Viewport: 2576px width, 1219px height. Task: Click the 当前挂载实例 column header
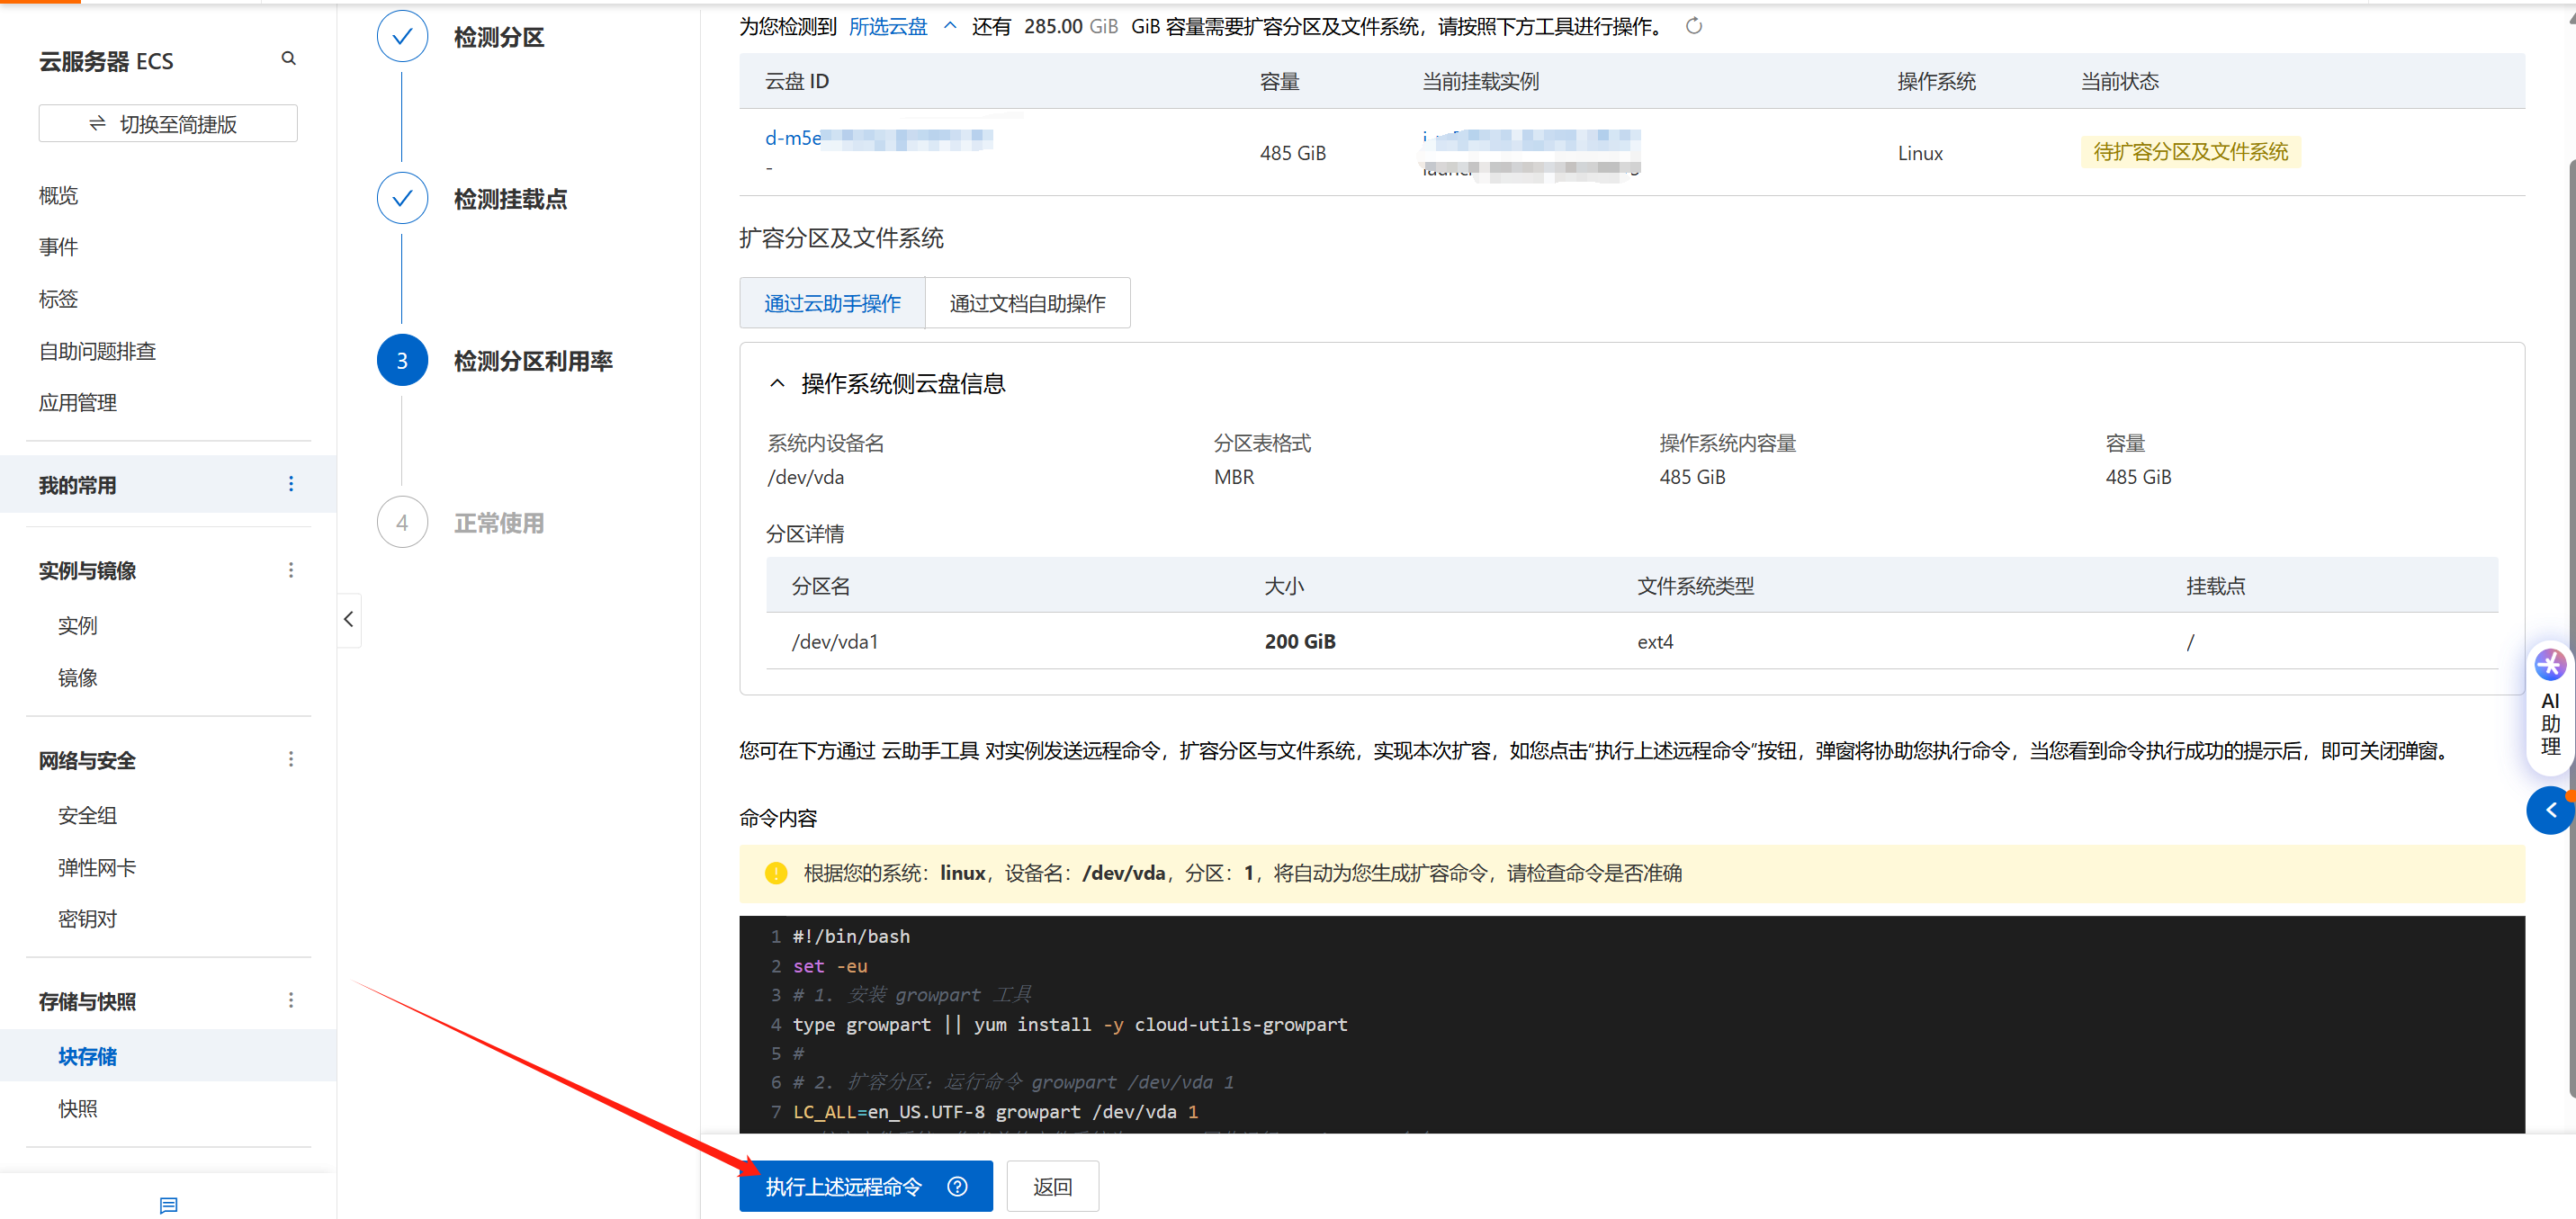click(1480, 81)
